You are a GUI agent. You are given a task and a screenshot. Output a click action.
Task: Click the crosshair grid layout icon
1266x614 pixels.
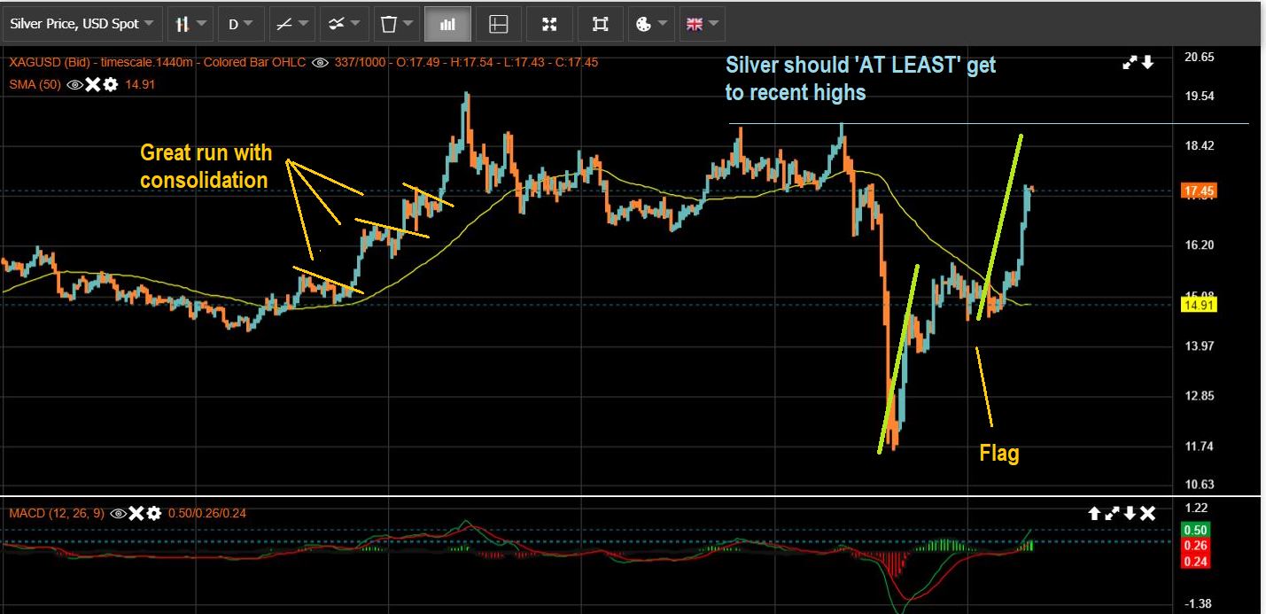coord(498,24)
